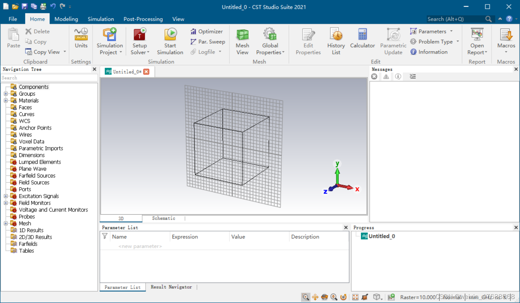This screenshot has height=303, width=520.
Task: Close the Untitled_0 document tab
Action: pyautogui.click(x=146, y=72)
